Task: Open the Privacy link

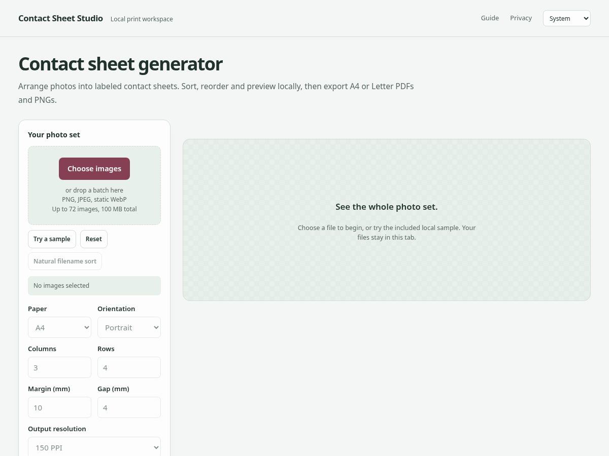Action: click(521, 18)
